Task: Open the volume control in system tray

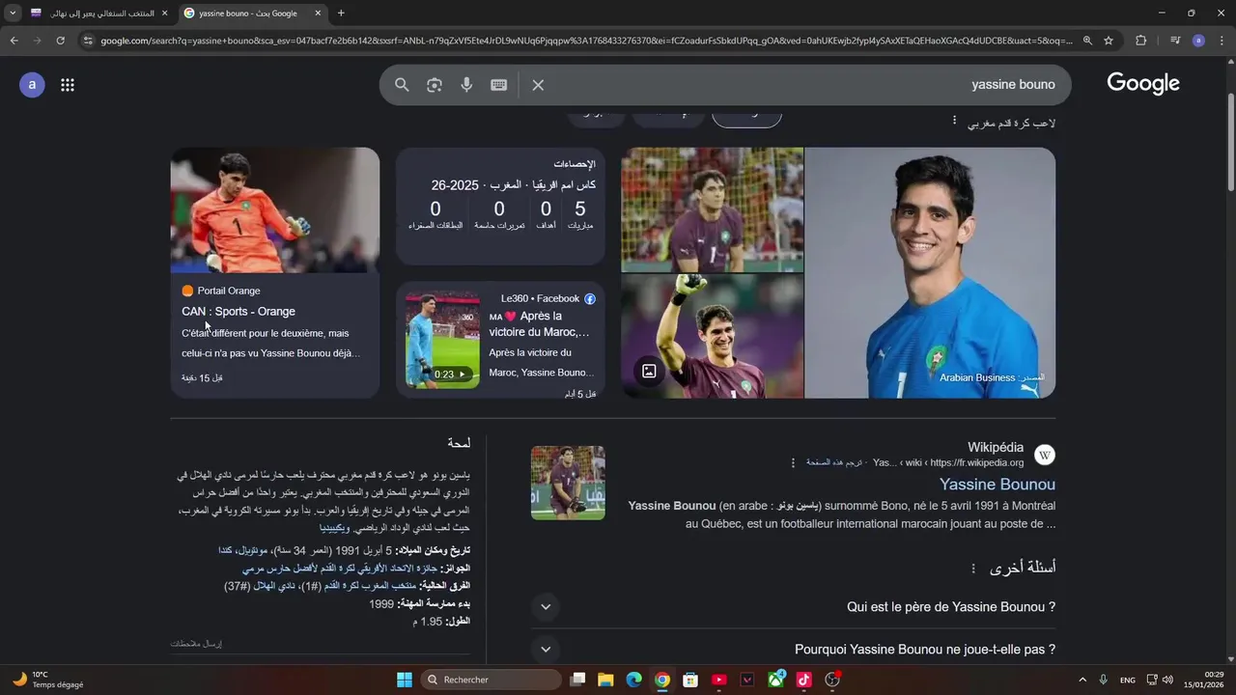Action: tap(1167, 680)
